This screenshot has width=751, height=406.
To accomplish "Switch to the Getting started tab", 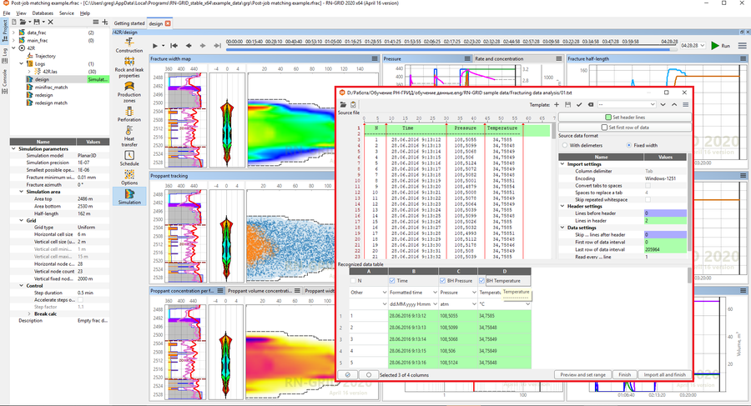I will tap(129, 23).
